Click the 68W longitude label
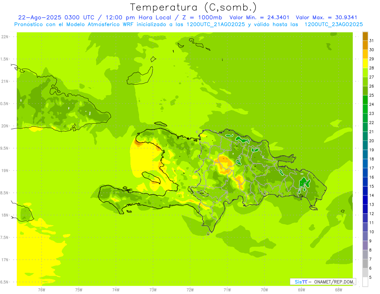This screenshot has height=294, width=380. click(339, 290)
